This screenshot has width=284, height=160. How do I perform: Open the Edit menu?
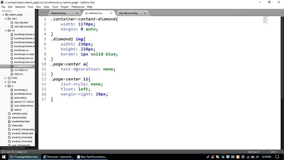10,7
